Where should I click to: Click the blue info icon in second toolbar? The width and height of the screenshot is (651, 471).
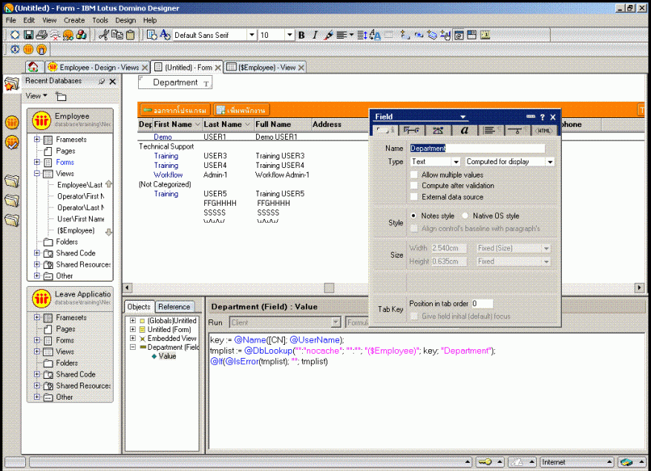[x=15, y=50]
